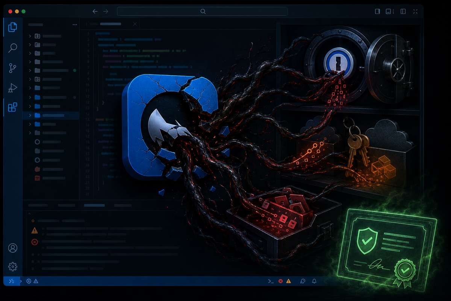
Task: Open notifications bell in status bar
Action: pos(314,281)
